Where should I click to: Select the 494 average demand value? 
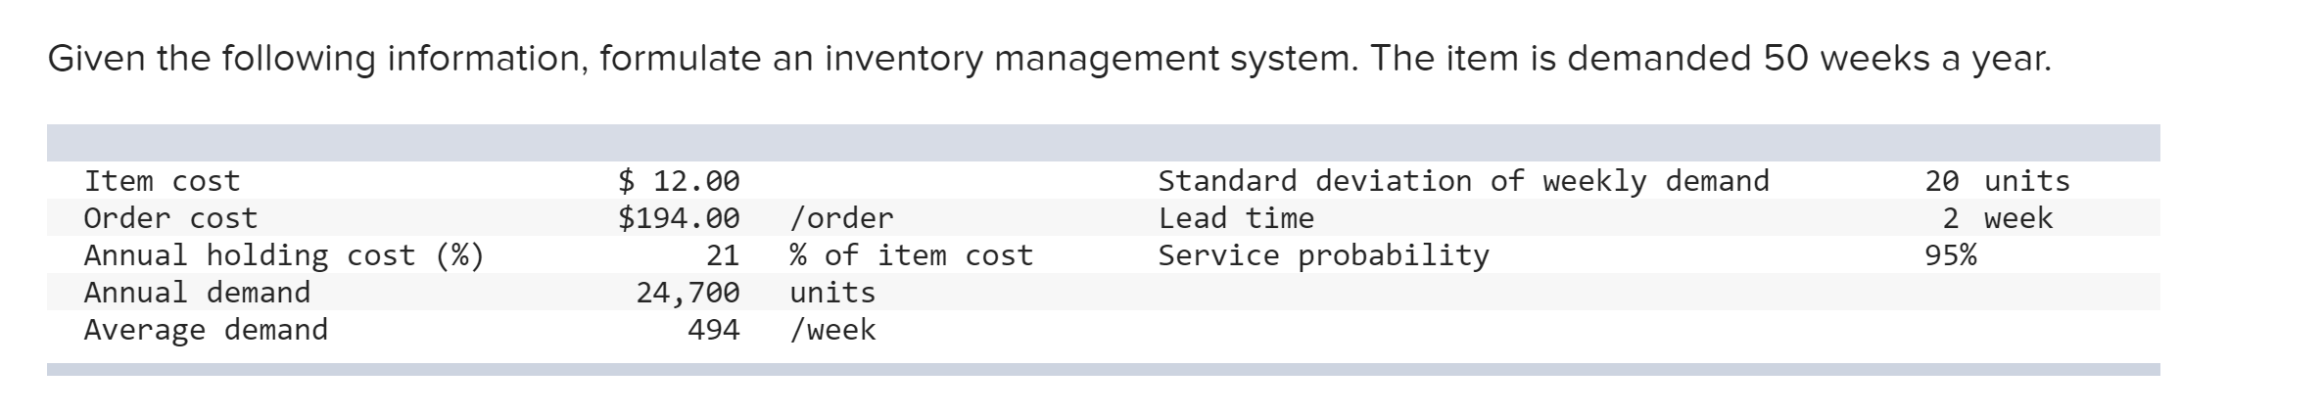pyautogui.click(x=714, y=330)
